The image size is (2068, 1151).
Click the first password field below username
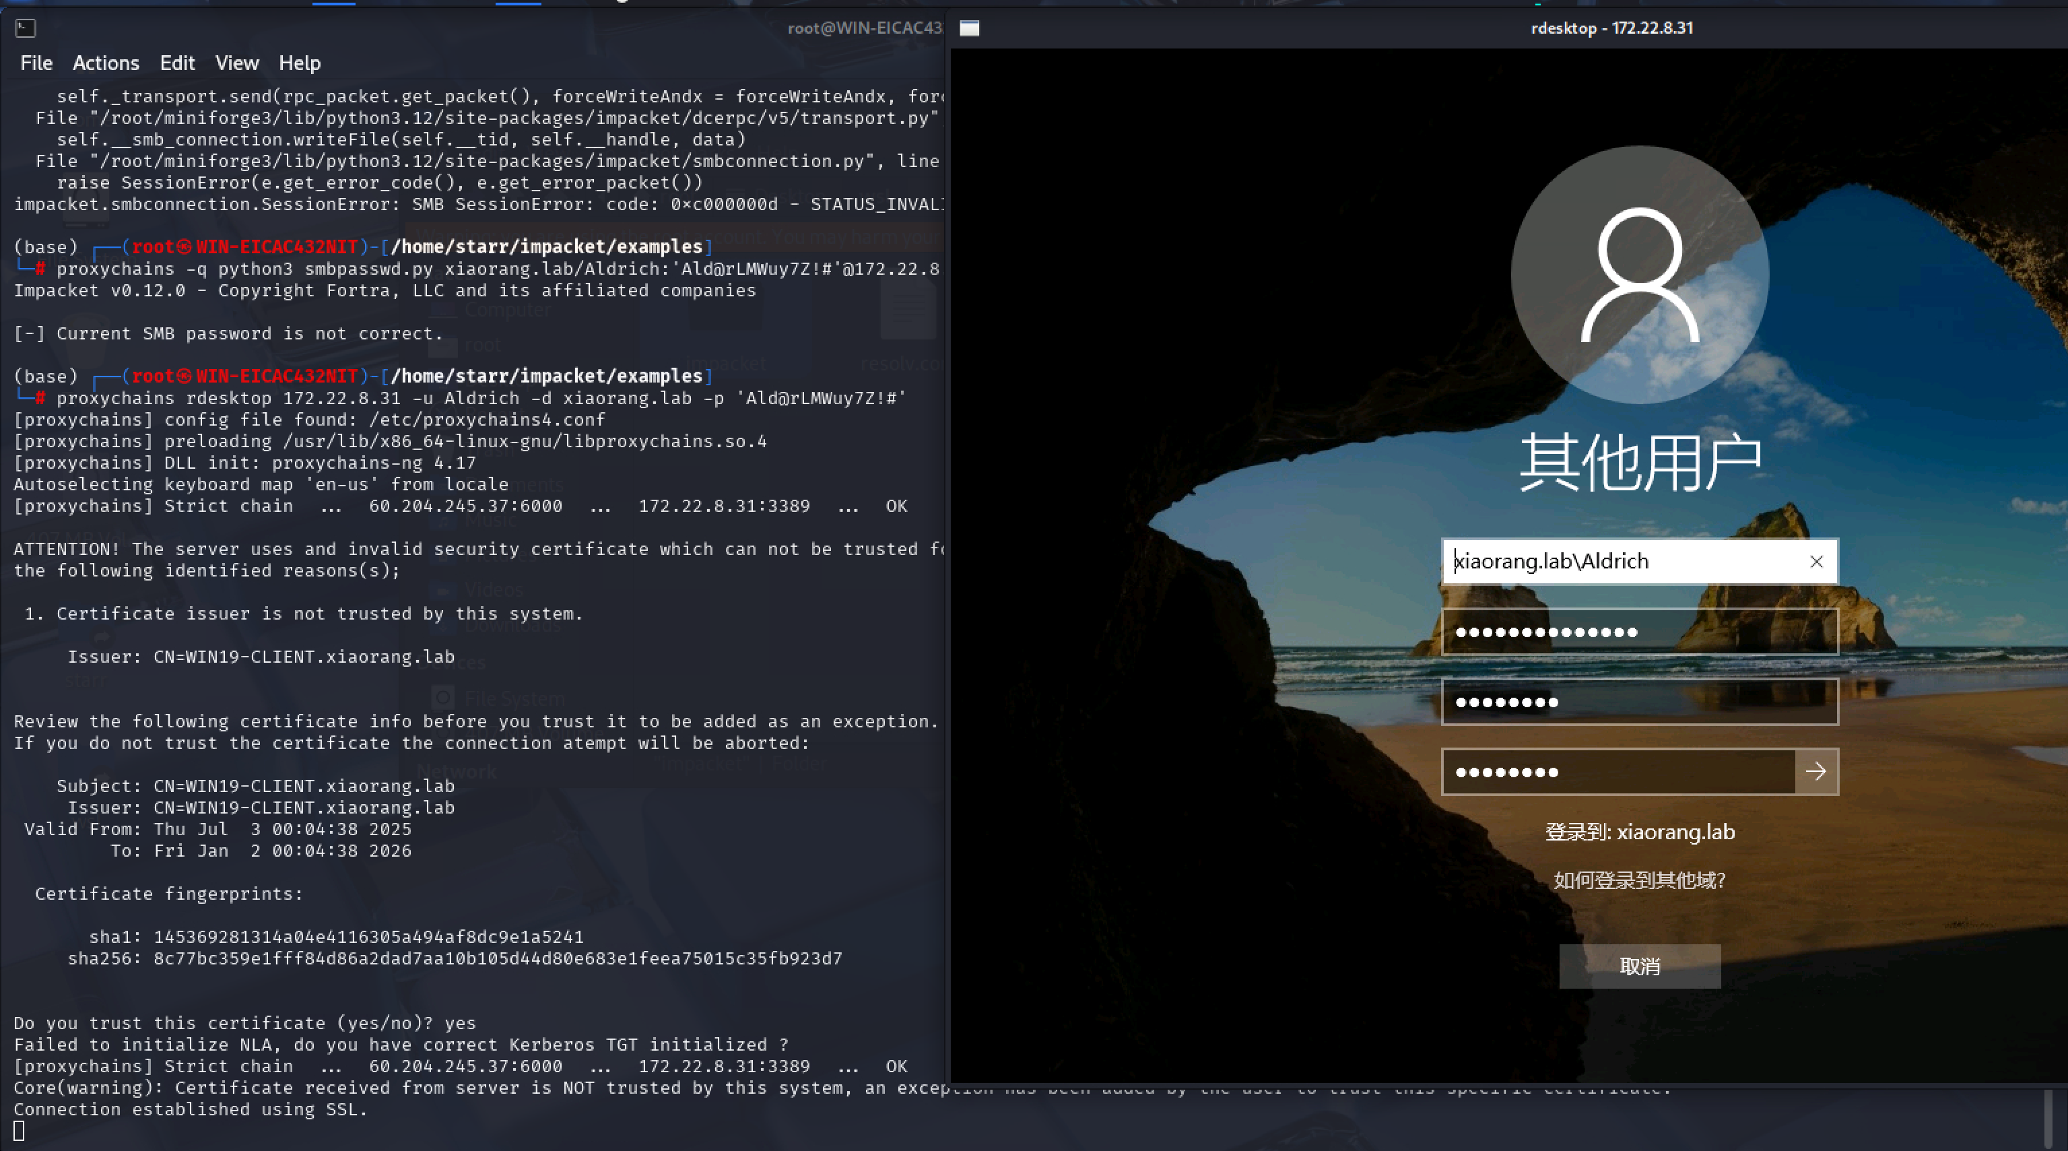(x=1639, y=632)
